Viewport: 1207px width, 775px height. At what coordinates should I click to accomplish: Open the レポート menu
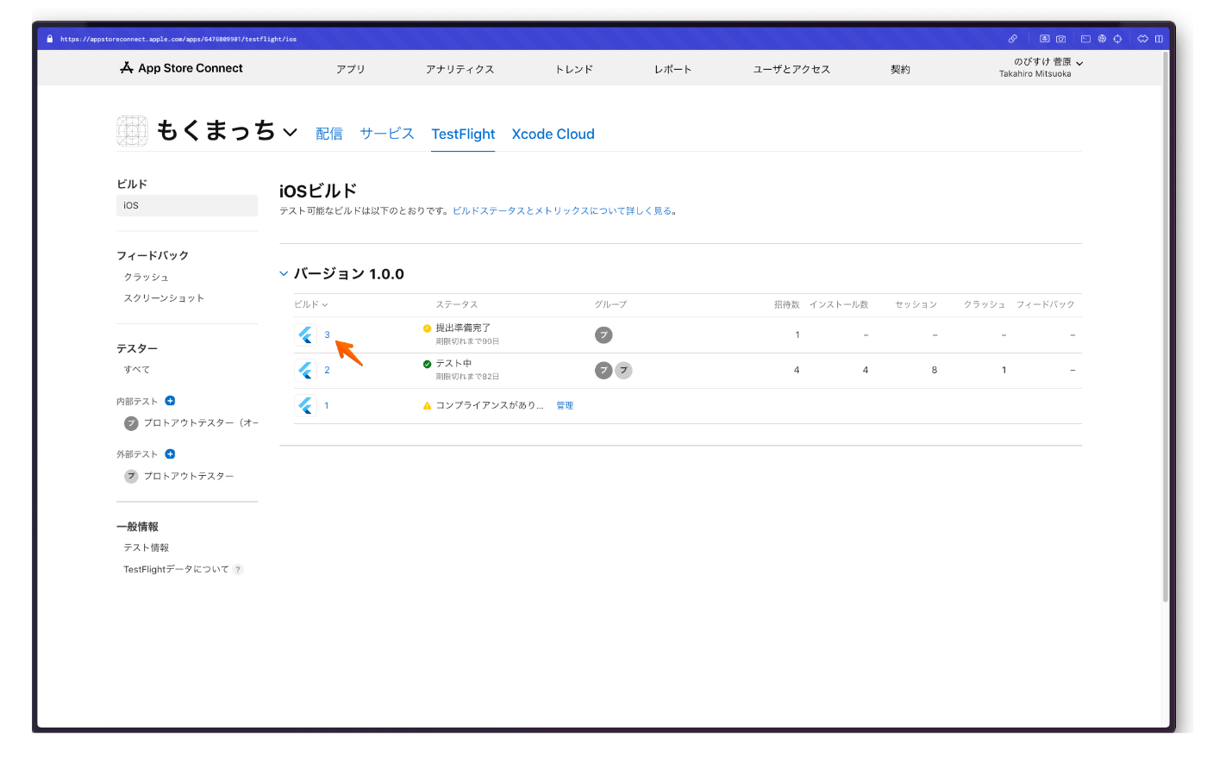pyautogui.click(x=672, y=69)
